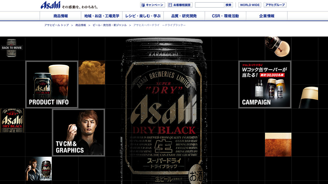Open the 商品情報 navigation tab
This screenshot has width=328, height=184.
pyautogui.click(x=60, y=16)
